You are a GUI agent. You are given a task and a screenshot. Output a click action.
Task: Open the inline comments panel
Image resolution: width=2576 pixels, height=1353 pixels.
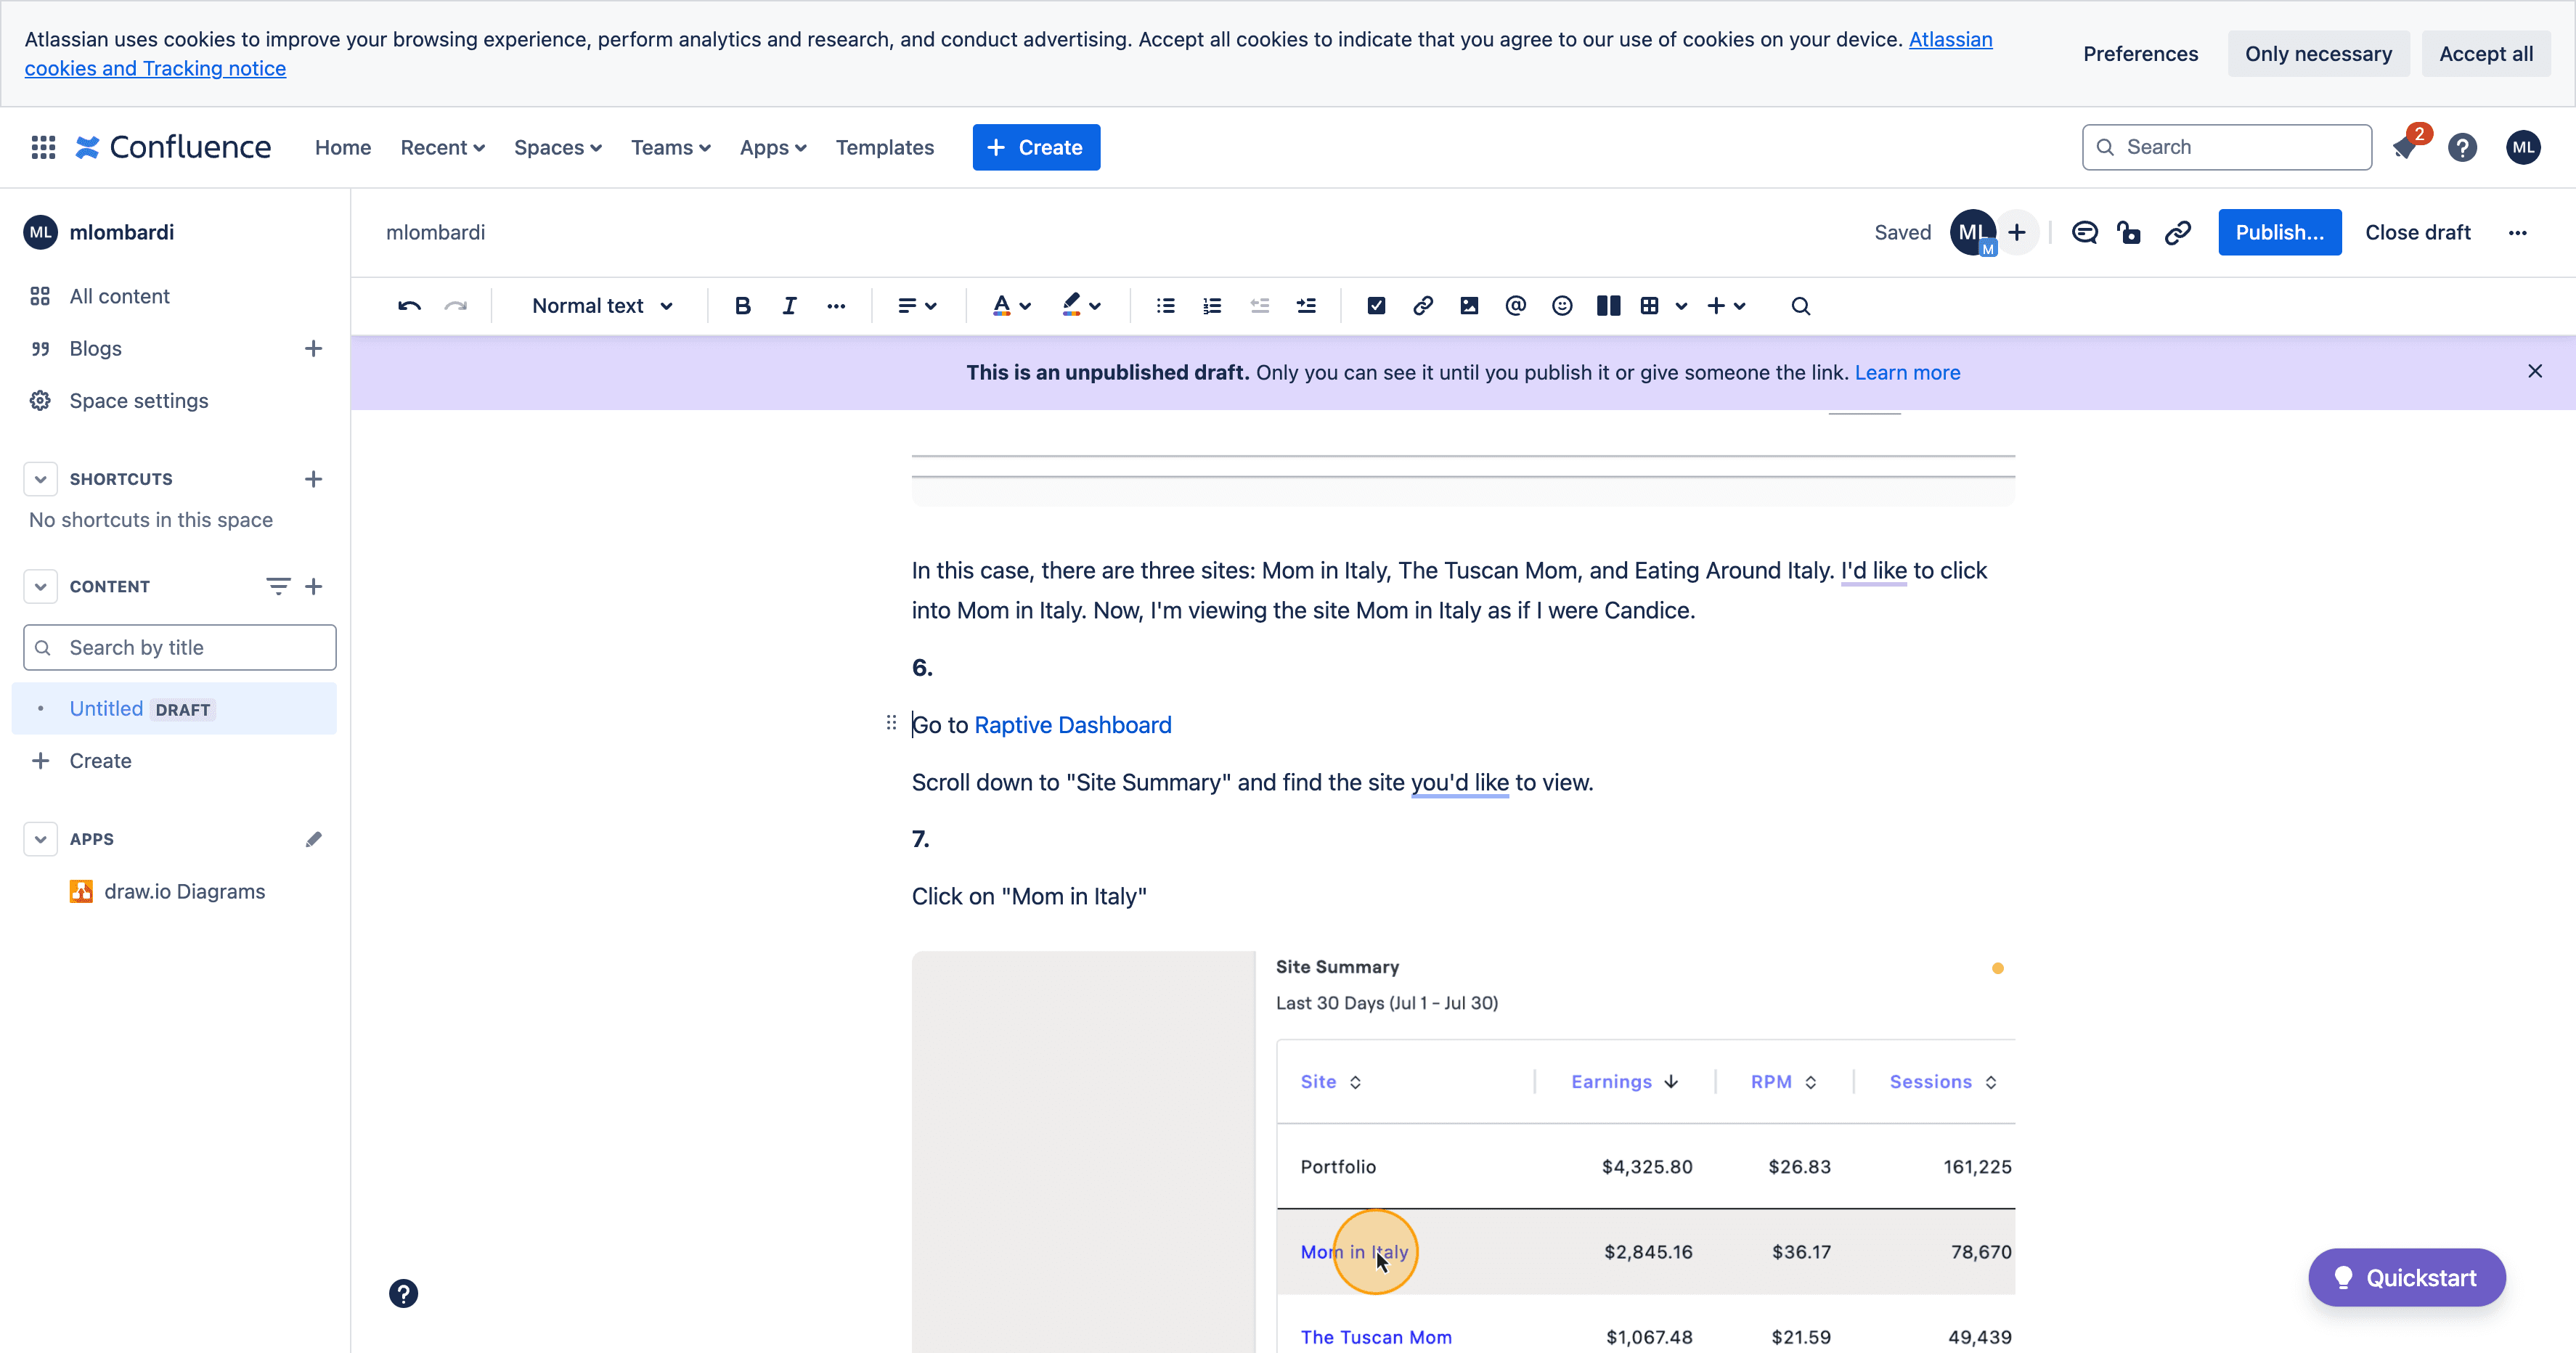point(2085,232)
